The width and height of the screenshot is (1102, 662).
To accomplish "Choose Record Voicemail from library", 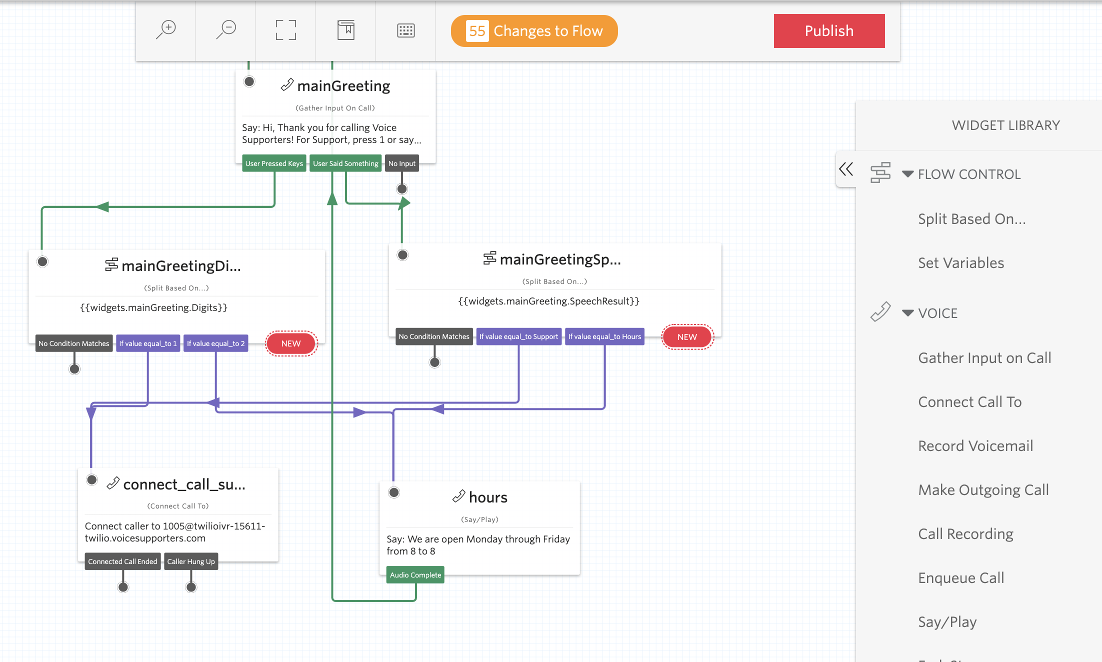I will pyautogui.click(x=975, y=446).
